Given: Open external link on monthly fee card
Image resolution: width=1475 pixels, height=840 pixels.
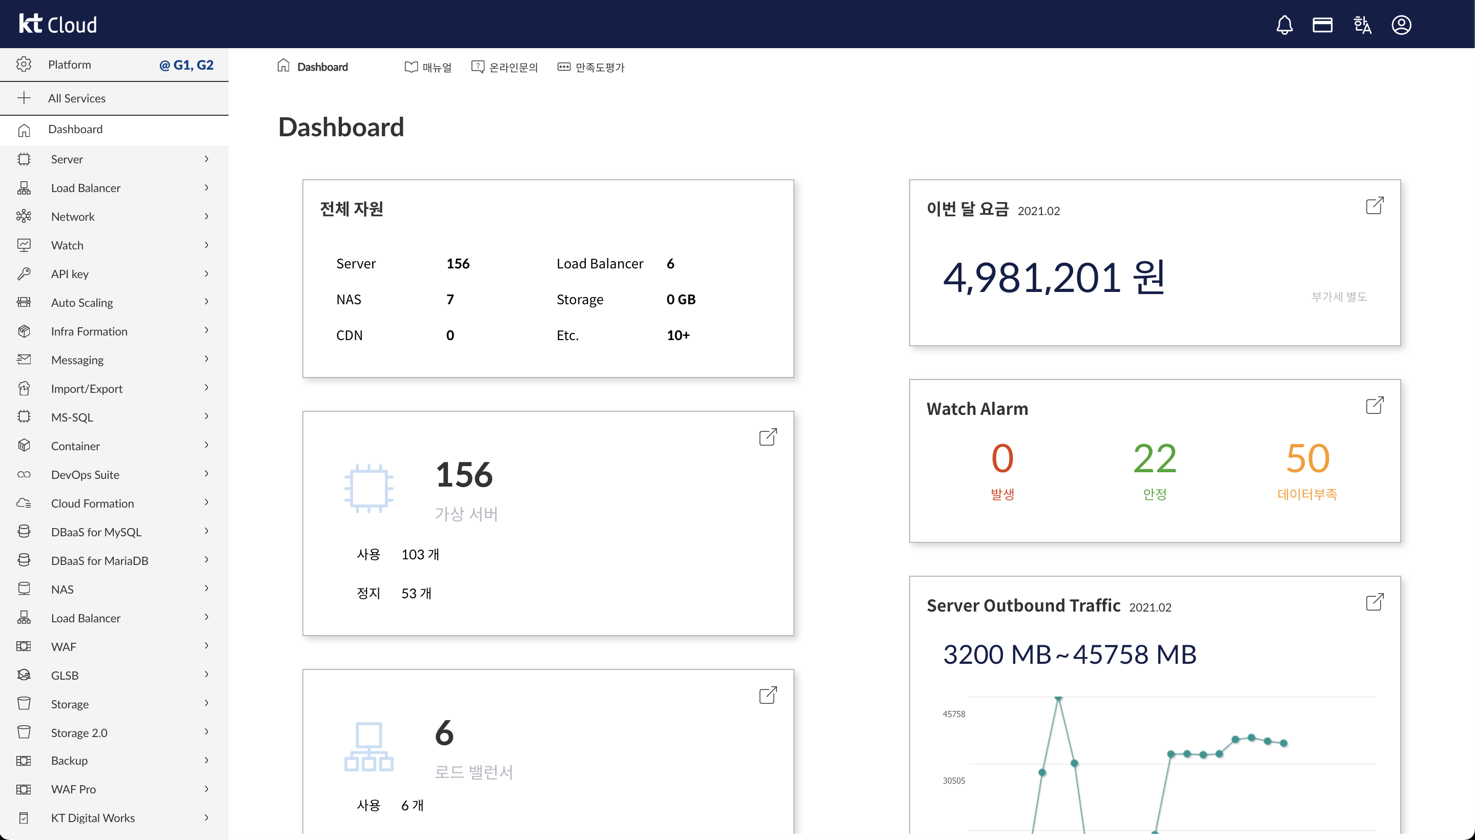Looking at the screenshot, I should [1375, 206].
